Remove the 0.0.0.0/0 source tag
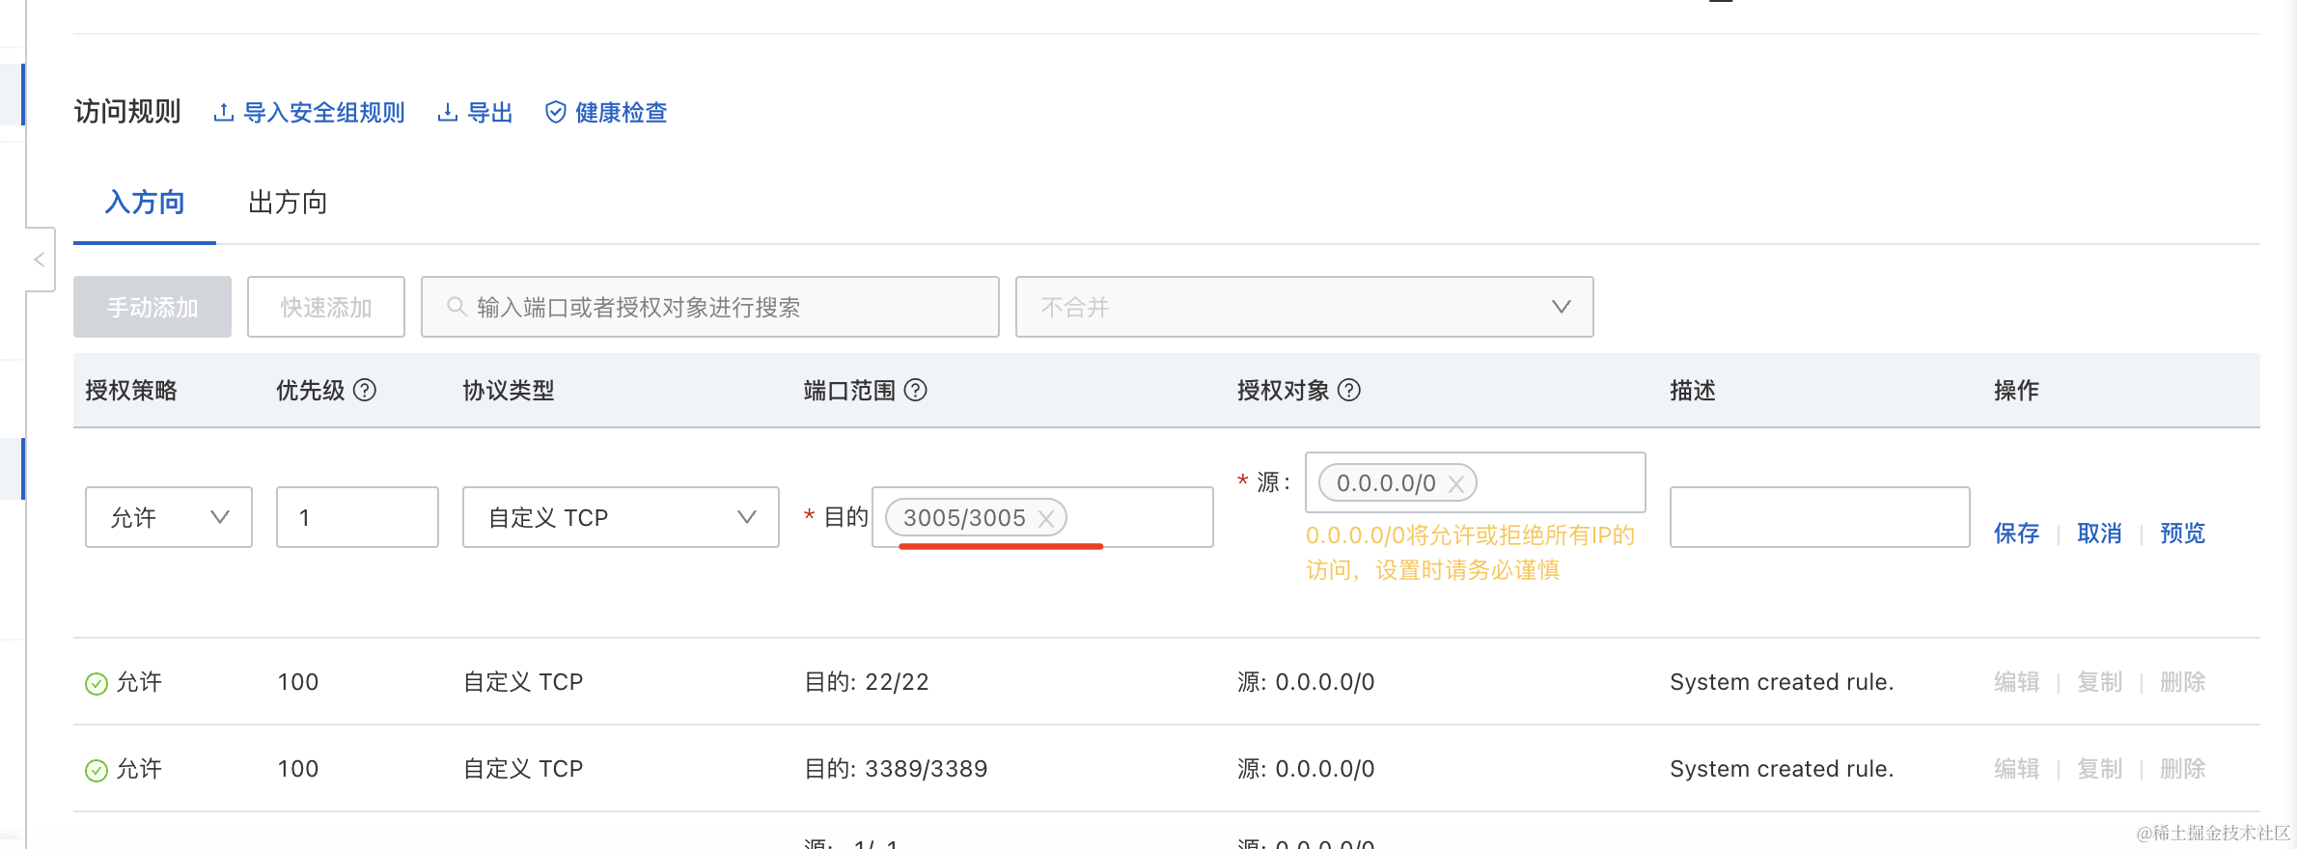 pyautogui.click(x=1457, y=483)
